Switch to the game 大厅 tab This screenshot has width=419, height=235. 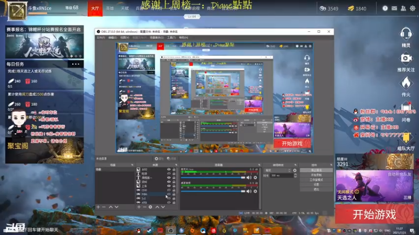click(95, 8)
